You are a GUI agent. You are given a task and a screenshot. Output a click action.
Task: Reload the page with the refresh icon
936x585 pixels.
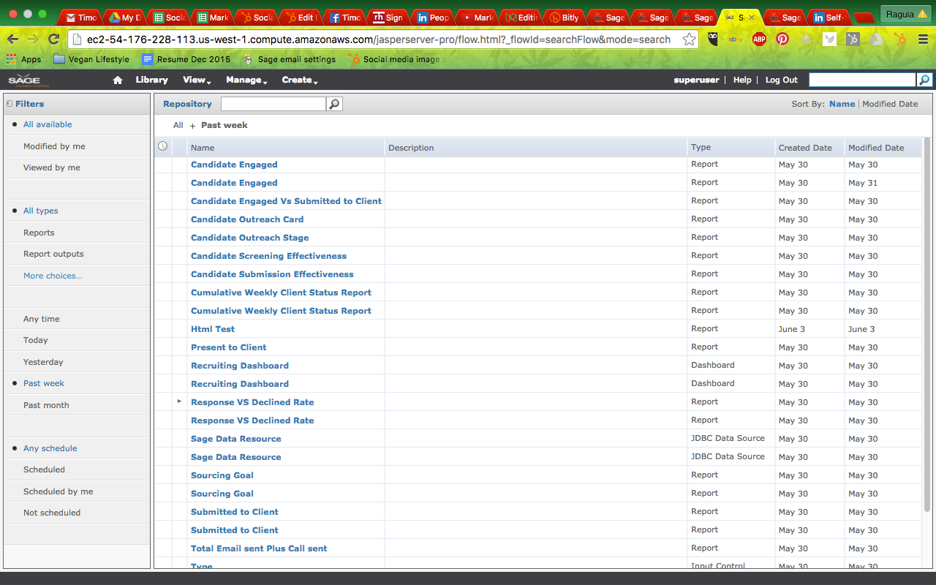coord(53,39)
